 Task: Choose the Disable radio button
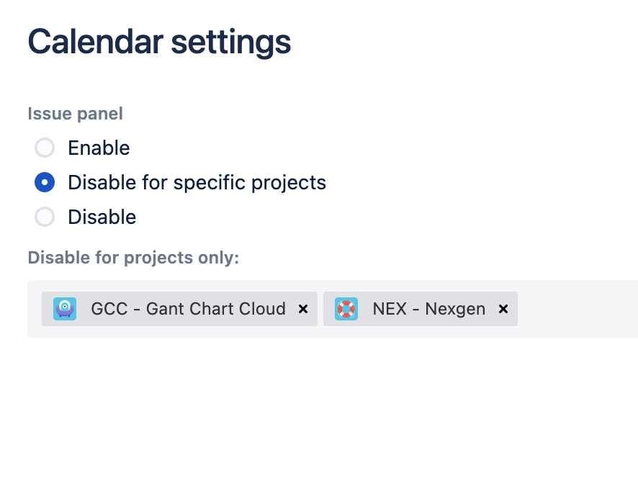[45, 217]
